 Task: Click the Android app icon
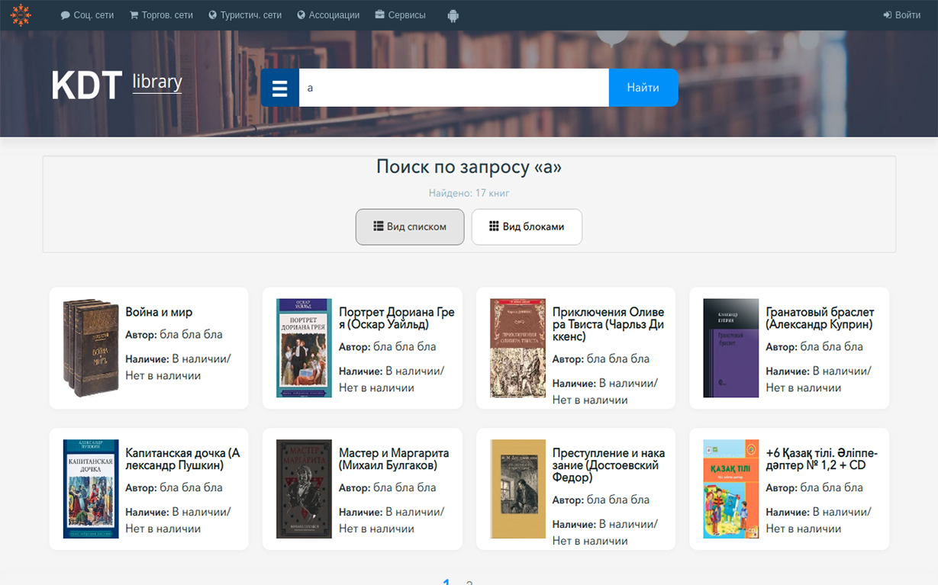click(453, 15)
